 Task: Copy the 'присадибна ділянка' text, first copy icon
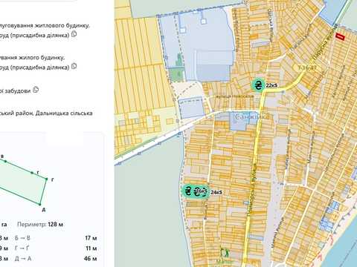pyautogui.click(x=74, y=34)
